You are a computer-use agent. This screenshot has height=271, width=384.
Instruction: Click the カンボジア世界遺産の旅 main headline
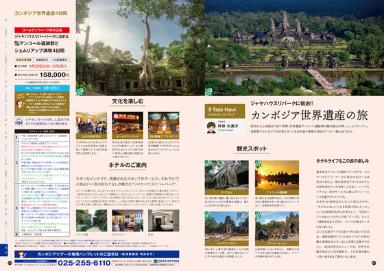[309, 116]
